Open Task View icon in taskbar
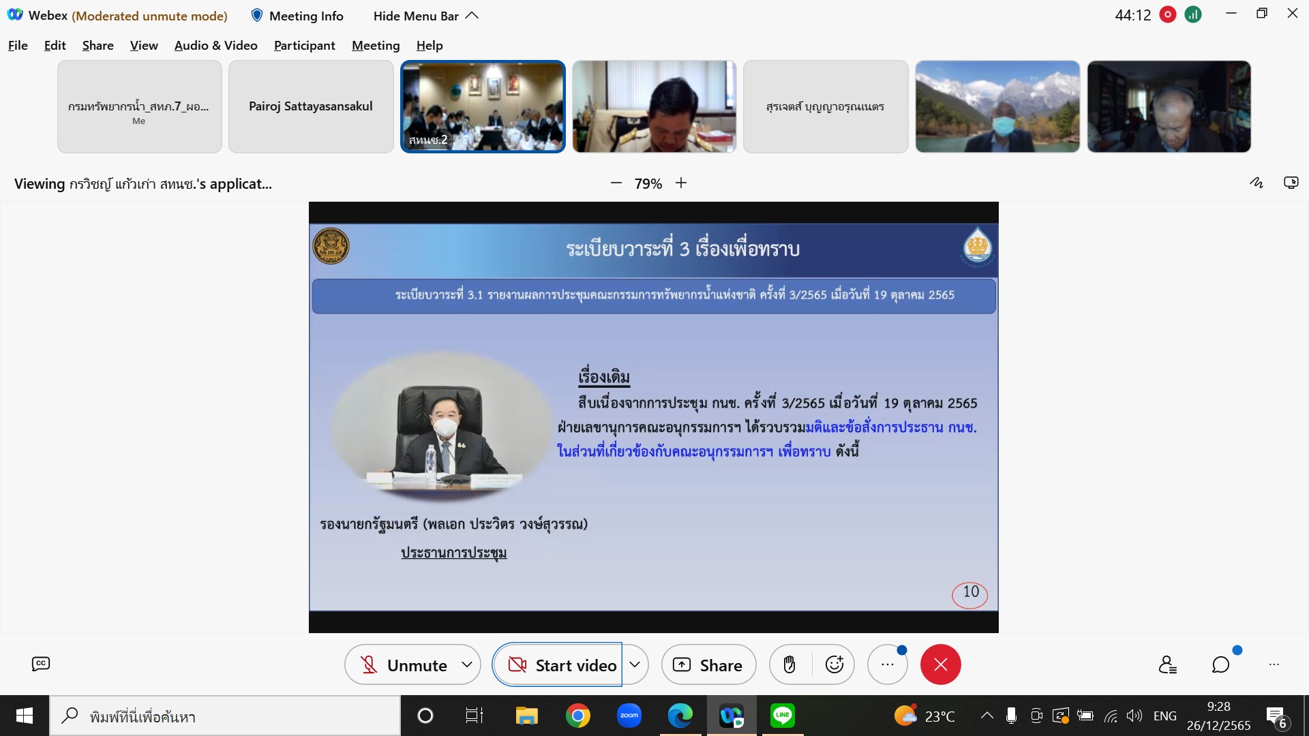 [475, 716]
